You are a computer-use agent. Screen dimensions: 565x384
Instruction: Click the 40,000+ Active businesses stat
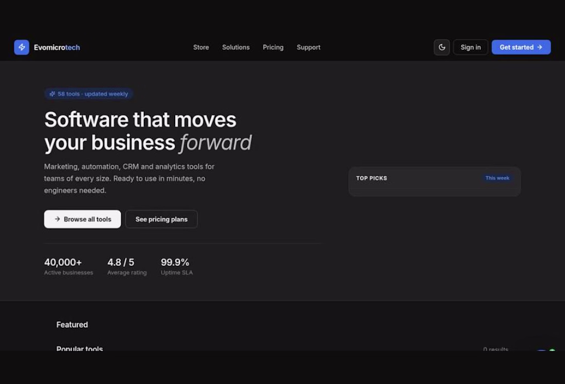click(68, 266)
